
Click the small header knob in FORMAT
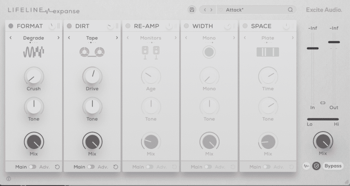coord(52,26)
